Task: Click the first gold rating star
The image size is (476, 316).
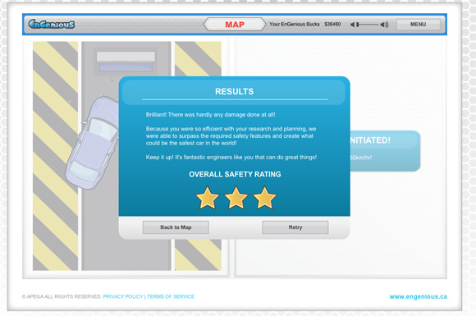Action: coord(208,198)
